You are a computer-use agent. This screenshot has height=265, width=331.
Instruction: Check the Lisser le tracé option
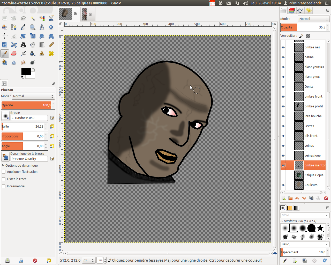point(4,179)
